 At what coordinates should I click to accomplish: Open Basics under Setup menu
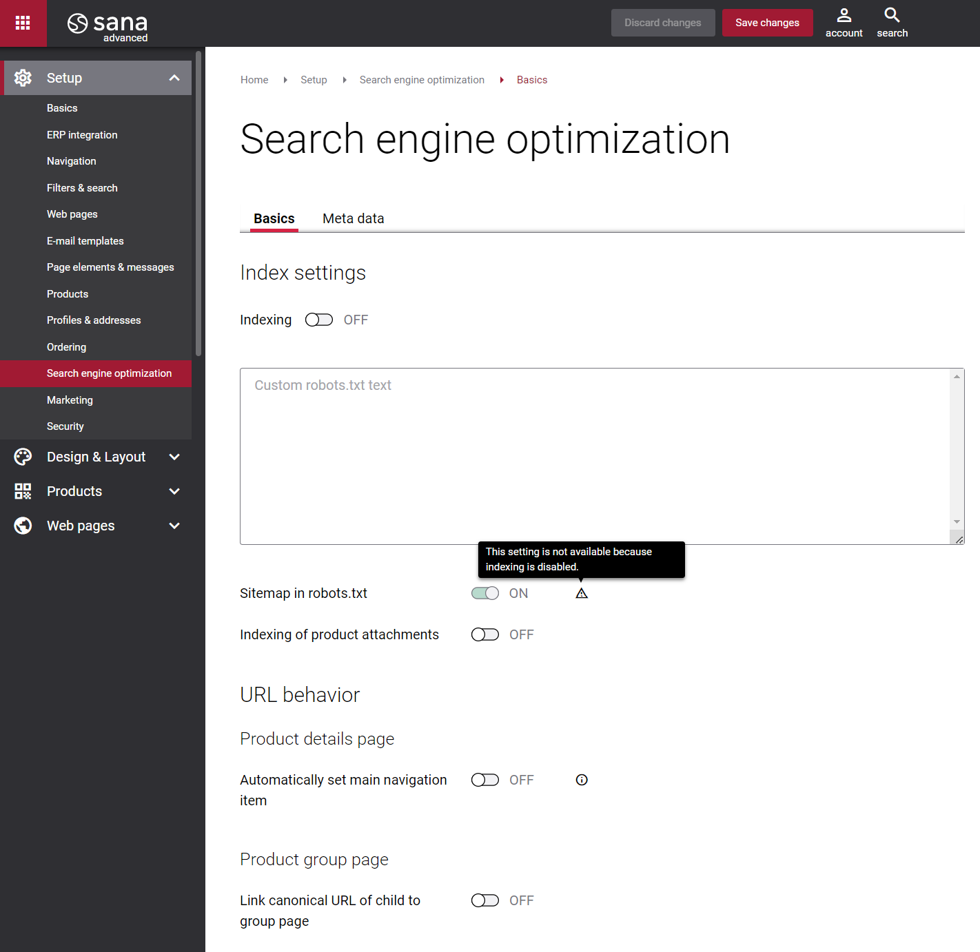[62, 108]
